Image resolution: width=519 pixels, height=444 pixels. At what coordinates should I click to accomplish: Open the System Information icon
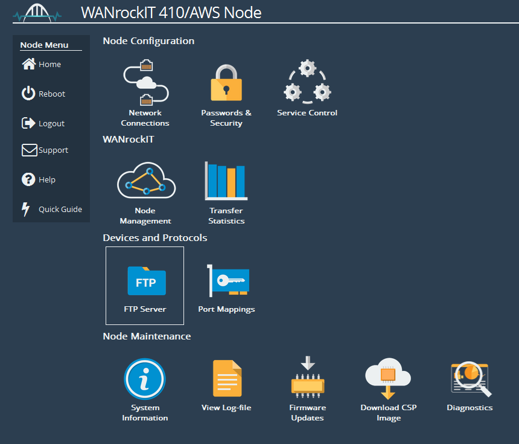(145, 379)
